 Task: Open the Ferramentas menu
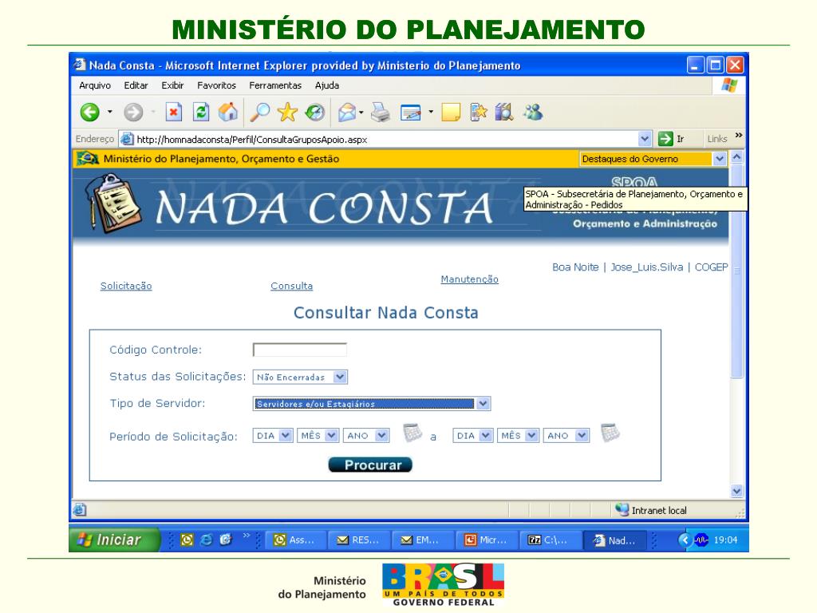click(x=275, y=85)
